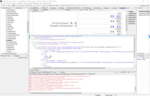
Task: Terminate the server with the red stop icon
Action: [115, 72]
